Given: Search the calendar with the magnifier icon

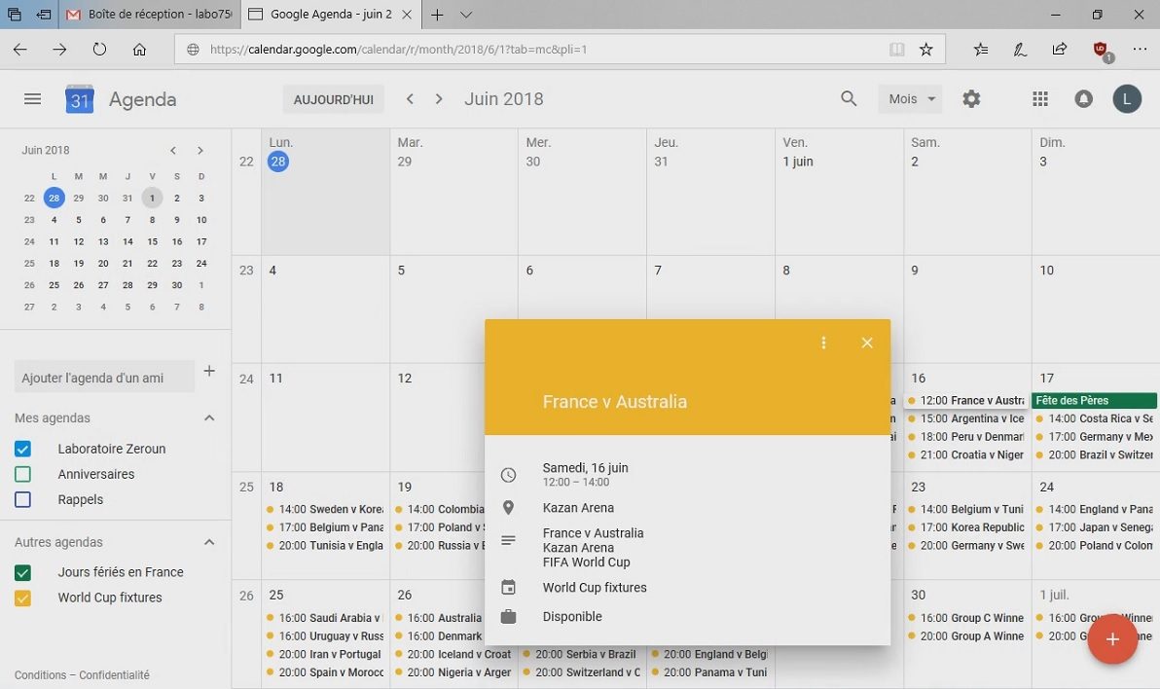Looking at the screenshot, I should point(849,98).
